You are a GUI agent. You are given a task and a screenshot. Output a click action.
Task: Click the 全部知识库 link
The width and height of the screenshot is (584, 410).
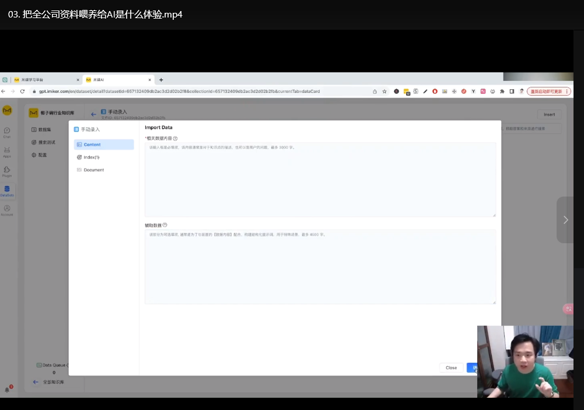click(x=53, y=382)
